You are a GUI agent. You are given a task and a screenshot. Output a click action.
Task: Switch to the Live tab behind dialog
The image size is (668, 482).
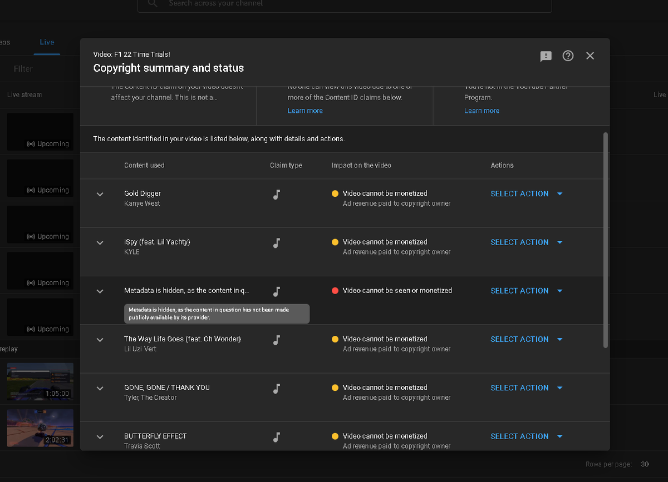[47, 42]
